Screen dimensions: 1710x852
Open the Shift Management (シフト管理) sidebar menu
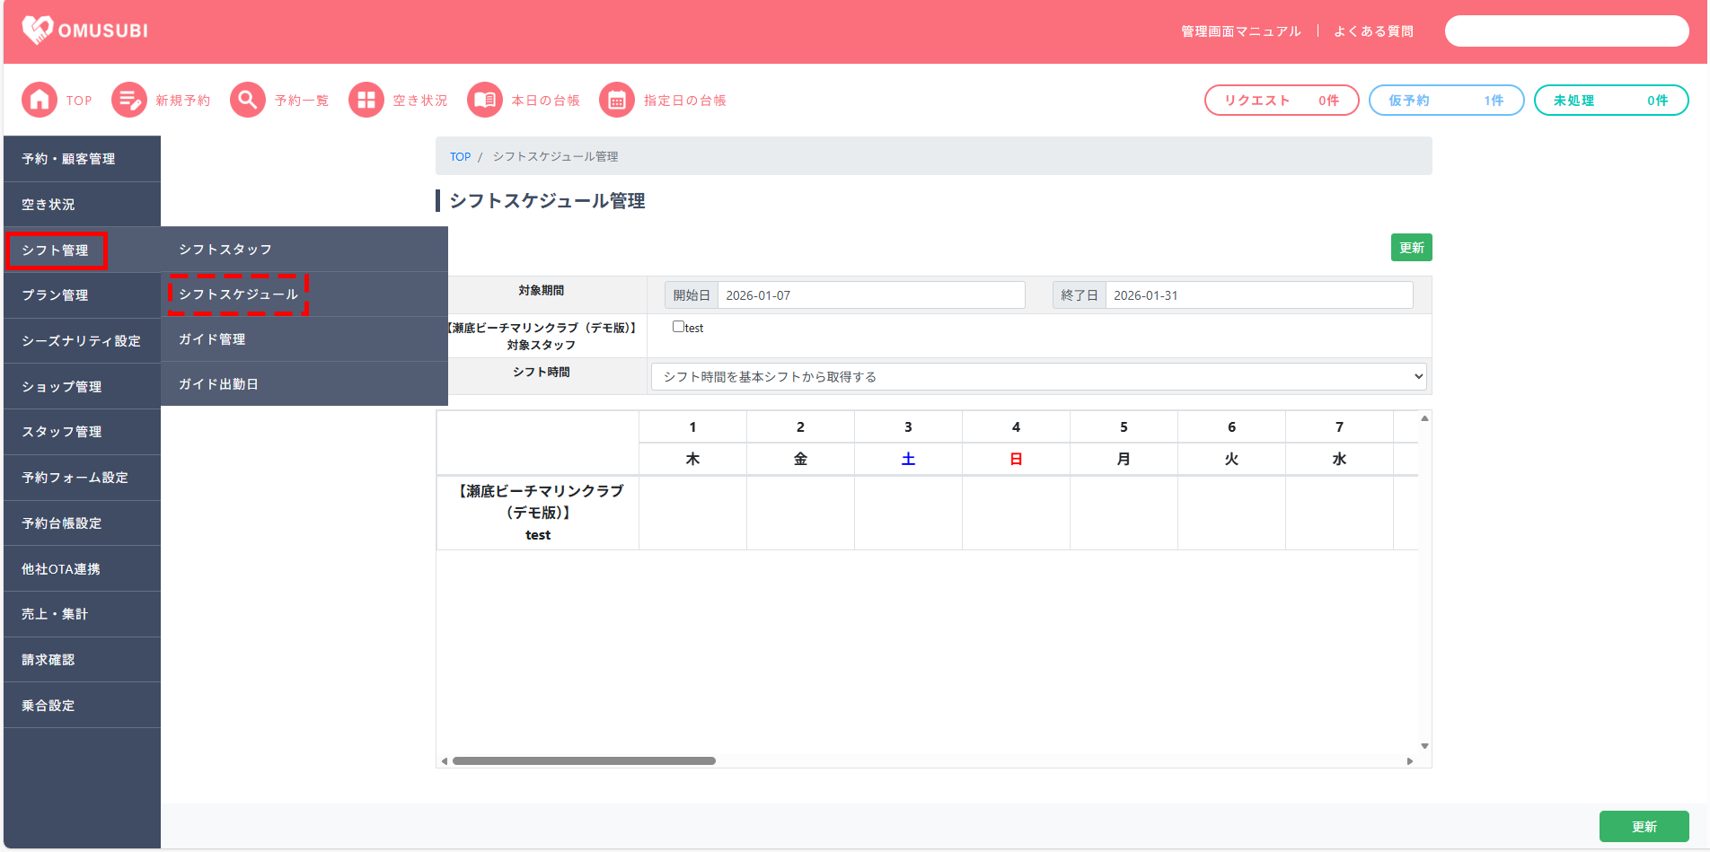coord(56,250)
